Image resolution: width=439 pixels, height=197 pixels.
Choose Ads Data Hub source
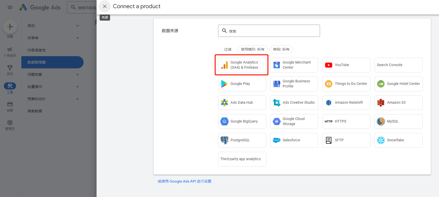(242, 103)
